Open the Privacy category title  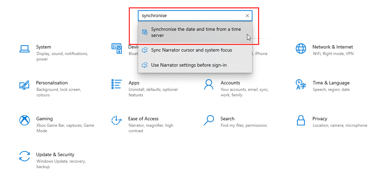point(320,119)
